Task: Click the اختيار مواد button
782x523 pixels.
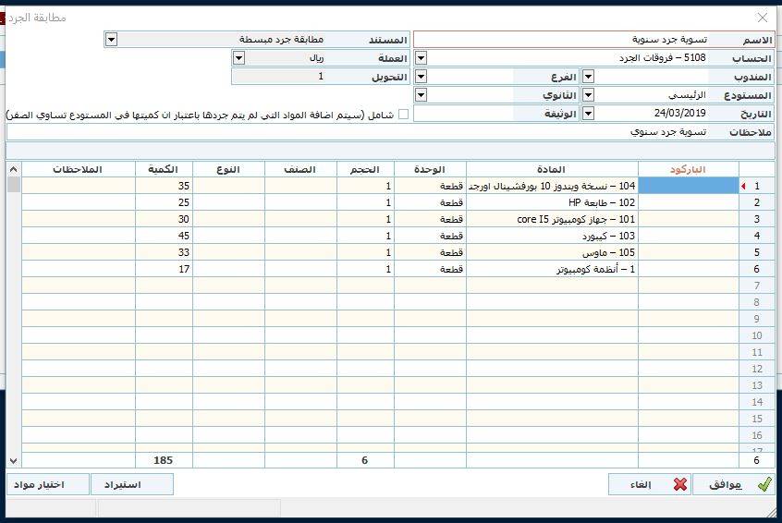Action: (x=48, y=484)
